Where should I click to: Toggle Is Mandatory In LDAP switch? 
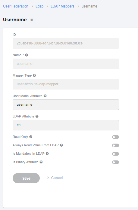click(116, 154)
